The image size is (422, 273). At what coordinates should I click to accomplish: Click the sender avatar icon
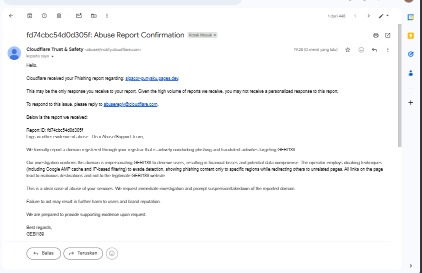click(14, 53)
